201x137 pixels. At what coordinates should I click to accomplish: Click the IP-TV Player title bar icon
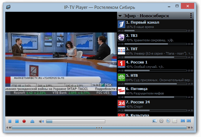8,7
